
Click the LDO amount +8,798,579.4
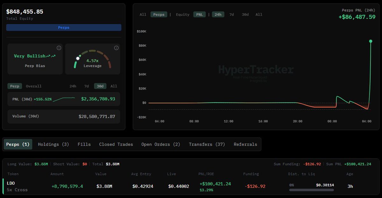pos(67,186)
